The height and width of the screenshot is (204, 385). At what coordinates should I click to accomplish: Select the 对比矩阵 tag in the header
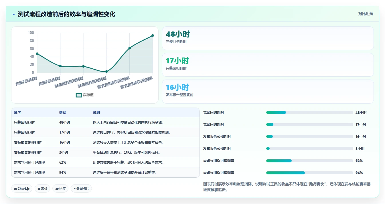366,14
